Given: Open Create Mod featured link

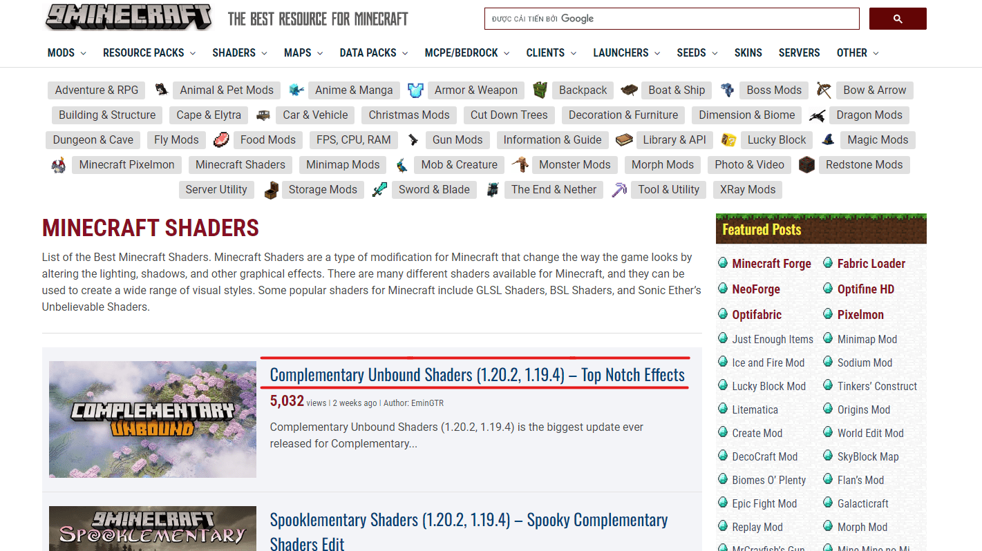Looking at the screenshot, I should click(757, 433).
